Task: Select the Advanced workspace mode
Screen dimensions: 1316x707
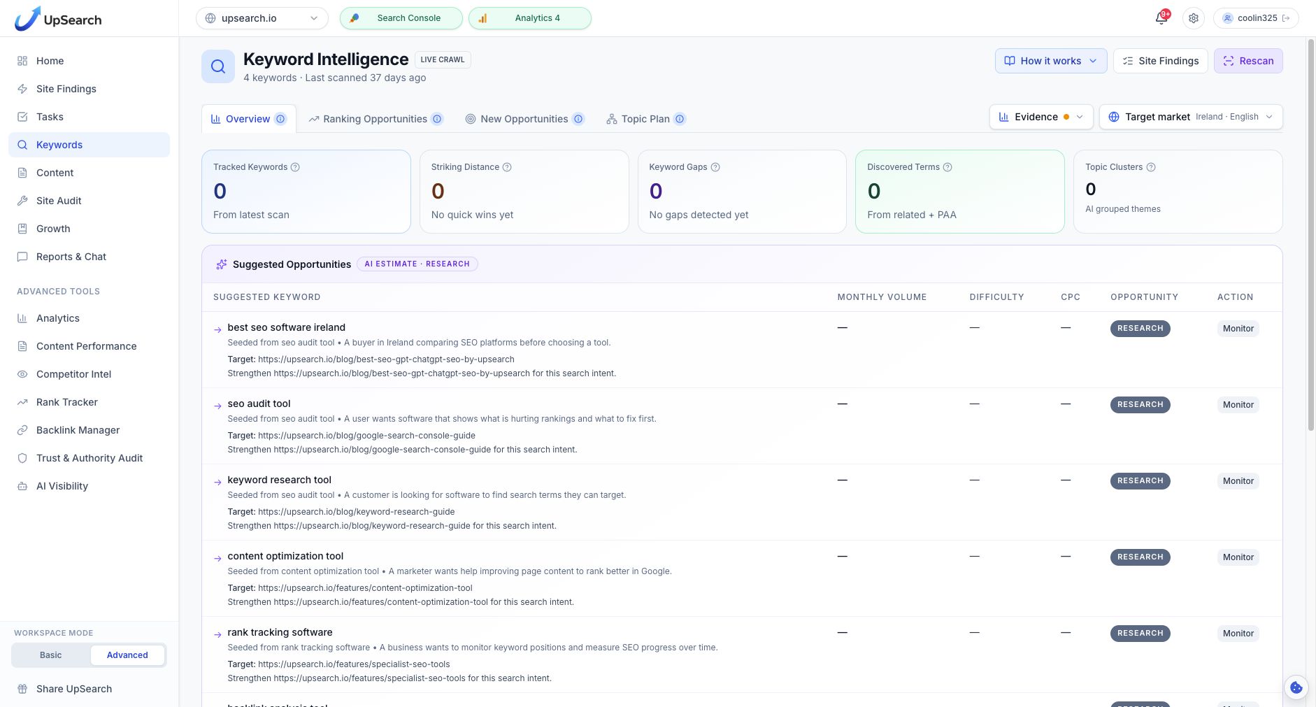Action: point(127,655)
